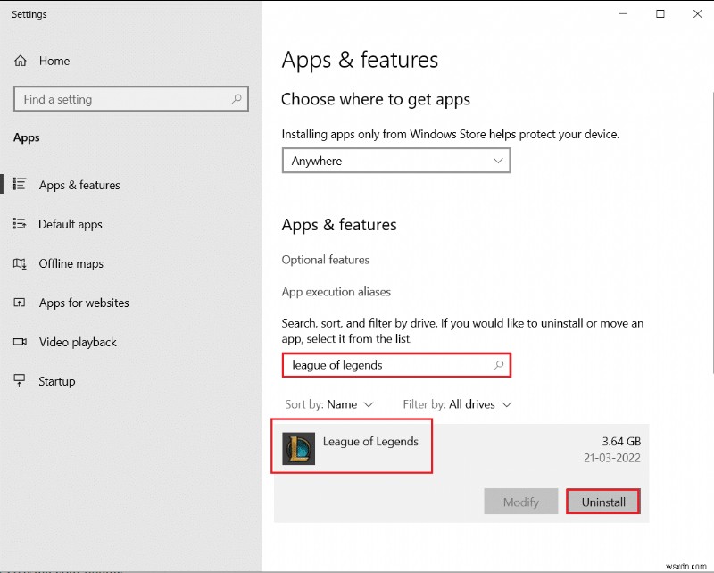Viewport: 714px width, 573px height.
Task: Open the App execution aliases link
Action: (336, 292)
